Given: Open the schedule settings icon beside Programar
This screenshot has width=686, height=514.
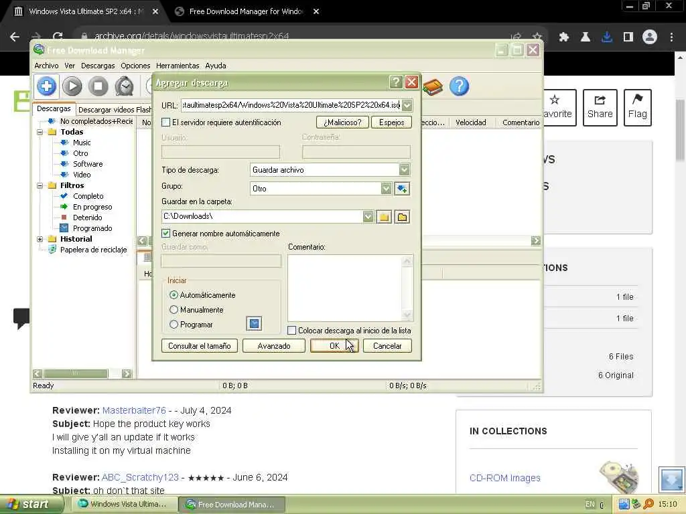Looking at the screenshot, I should point(254,323).
